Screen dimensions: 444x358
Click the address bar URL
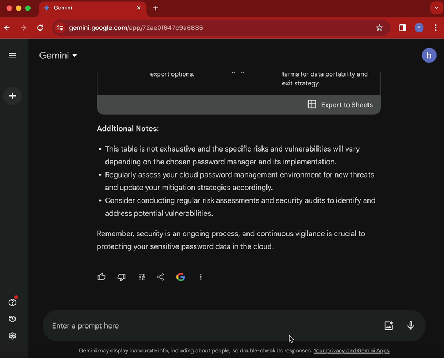[136, 28]
